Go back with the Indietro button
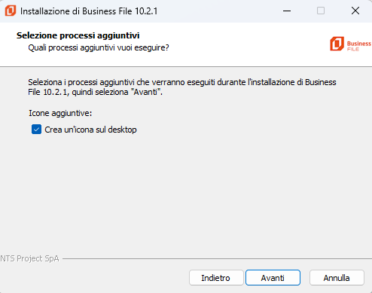Screen dimensions: 372x293 216,278
